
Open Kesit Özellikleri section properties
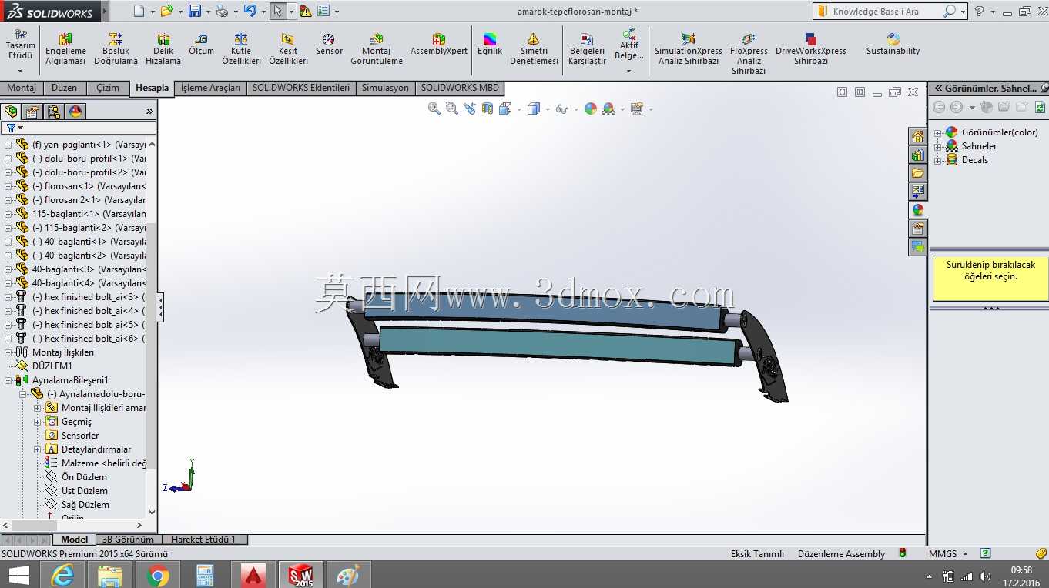tap(288, 48)
